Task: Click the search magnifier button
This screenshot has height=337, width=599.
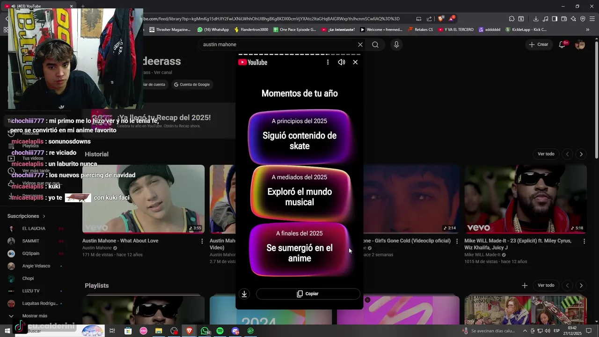Action: pos(375,44)
